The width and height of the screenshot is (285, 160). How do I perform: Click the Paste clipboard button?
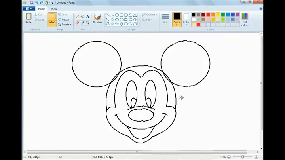pos(28,18)
